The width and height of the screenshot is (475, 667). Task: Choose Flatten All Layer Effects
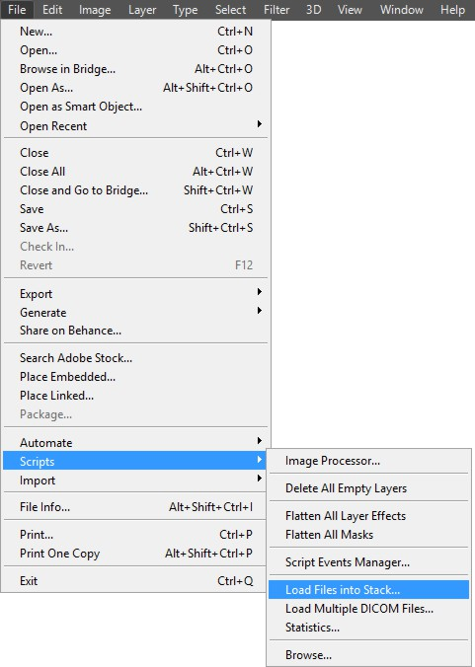click(x=368, y=516)
